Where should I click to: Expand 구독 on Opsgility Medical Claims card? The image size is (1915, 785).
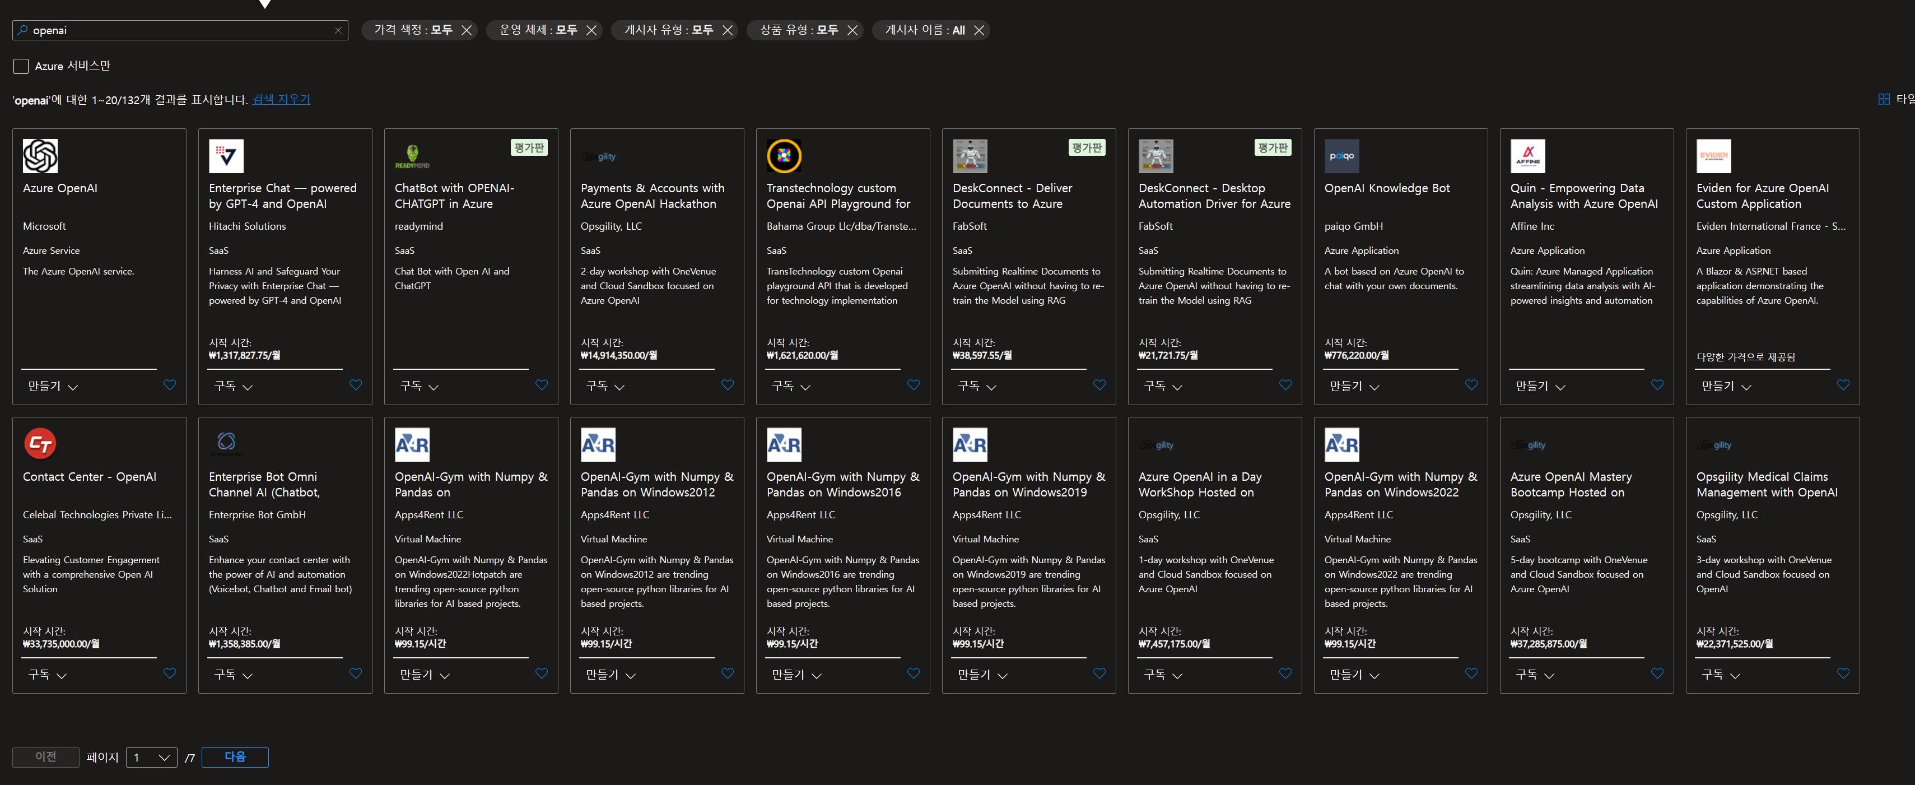point(1721,674)
